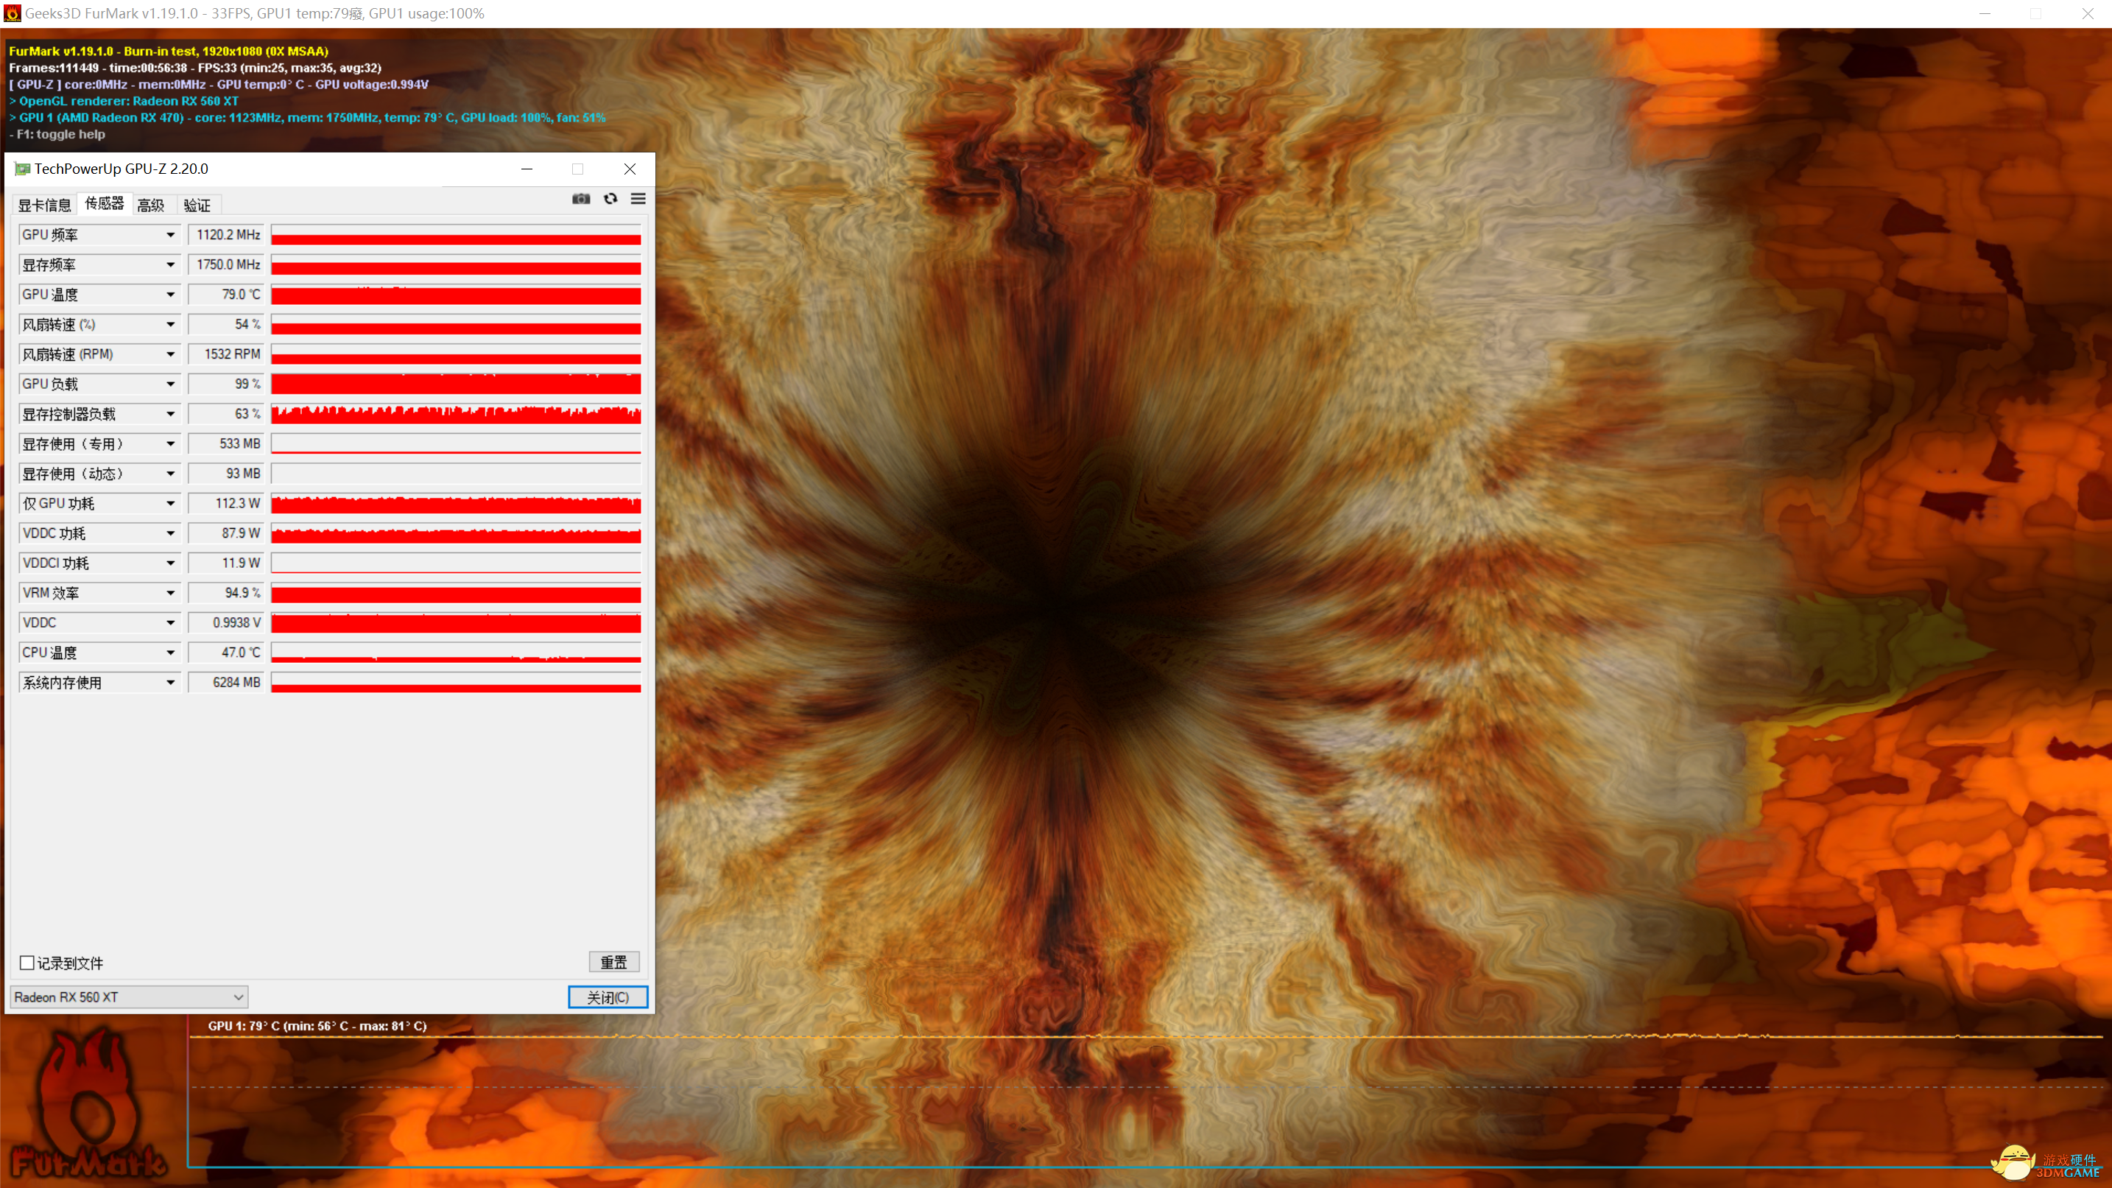The height and width of the screenshot is (1188, 2112).
Task: Expand the 风扇转速 (%) sensor dropdown
Action: pos(169,325)
